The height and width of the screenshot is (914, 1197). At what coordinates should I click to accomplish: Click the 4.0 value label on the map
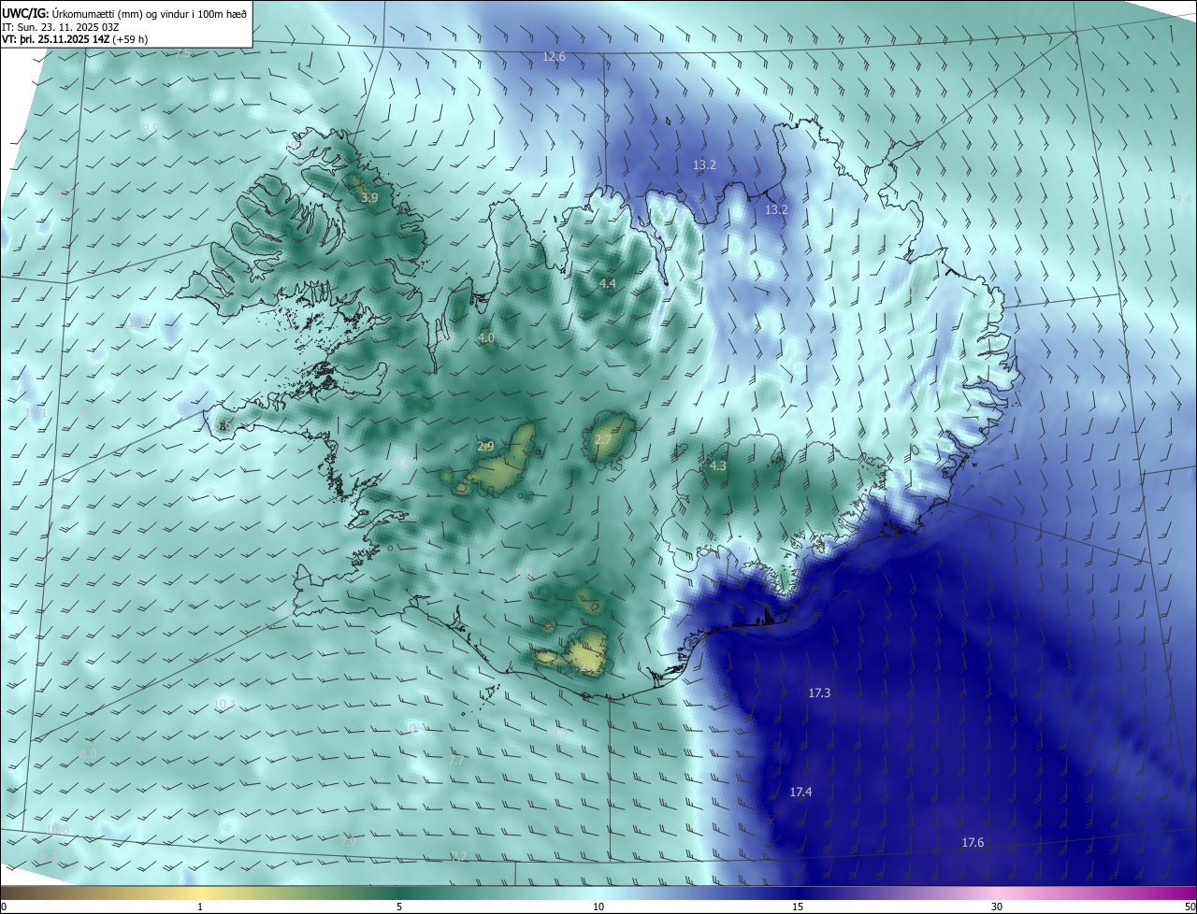[x=486, y=338]
